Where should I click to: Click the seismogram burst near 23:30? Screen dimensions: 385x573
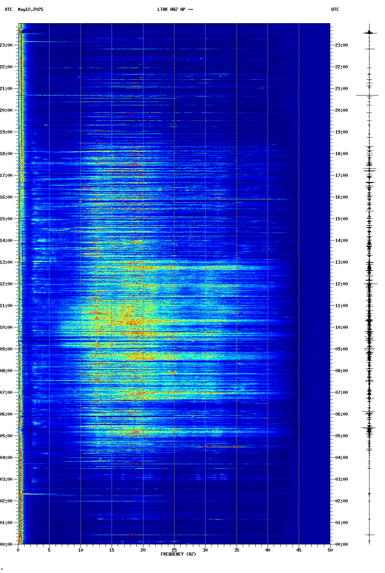pyautogui.click(x=369, y=33)
